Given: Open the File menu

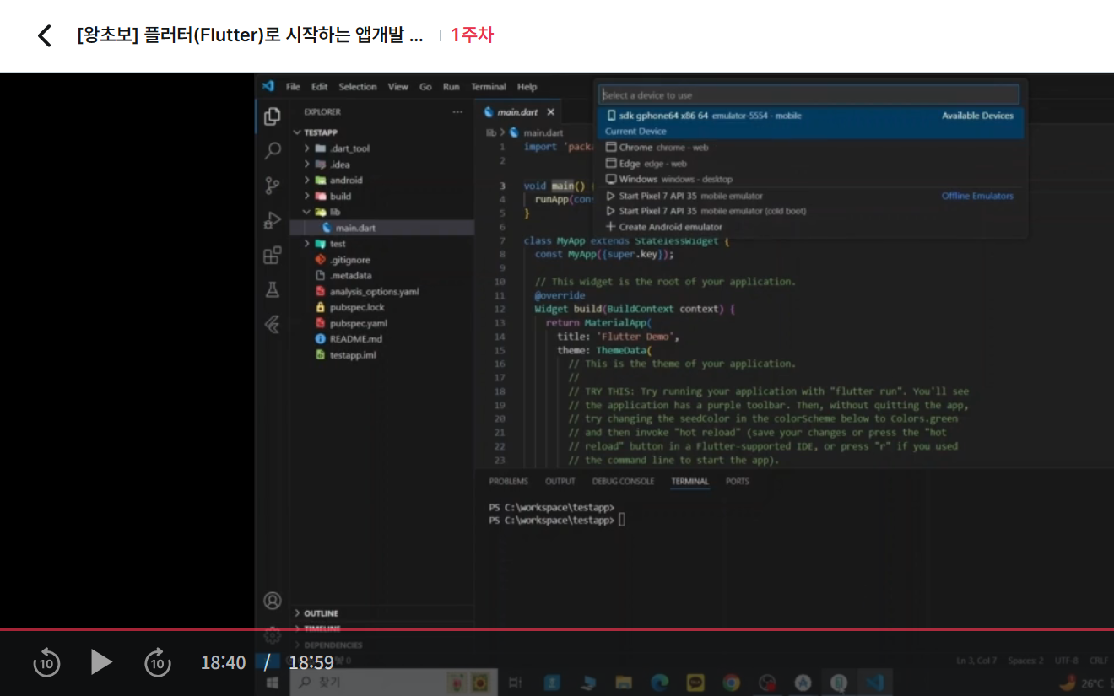Looking at the screenshot, I should pos(293,87).
